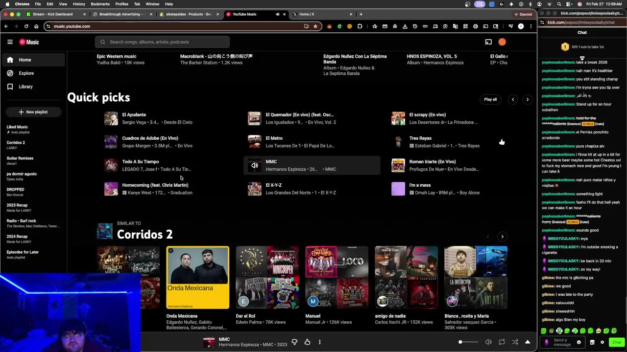Click Send a message field in Kick chat
This screenshot has width=627, height=352.
[562, 342]
